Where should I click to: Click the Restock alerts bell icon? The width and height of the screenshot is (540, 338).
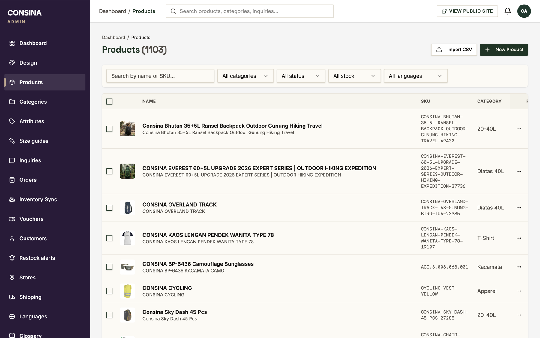coord(12,258)
